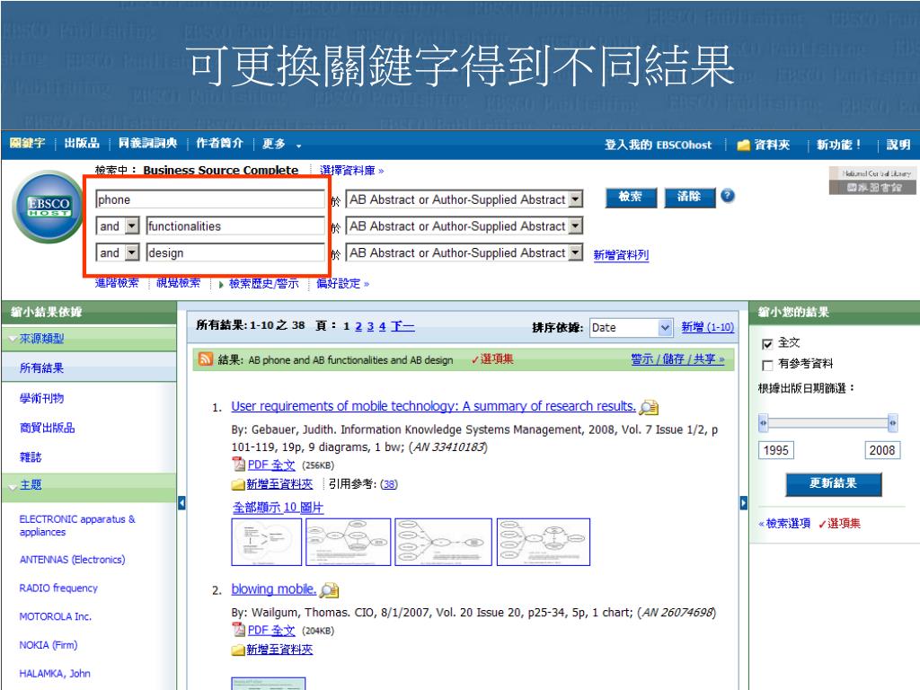Toggle the 全文 full text checkbox
The height and width of the screenshot is (690, 920).
767,343
